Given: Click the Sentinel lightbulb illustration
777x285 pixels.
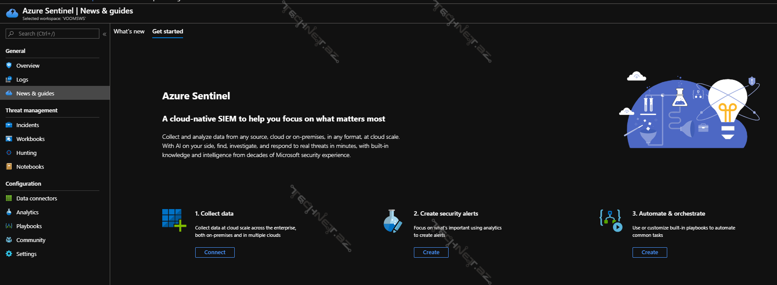Looking at the screenshot, I should [690, 110].
